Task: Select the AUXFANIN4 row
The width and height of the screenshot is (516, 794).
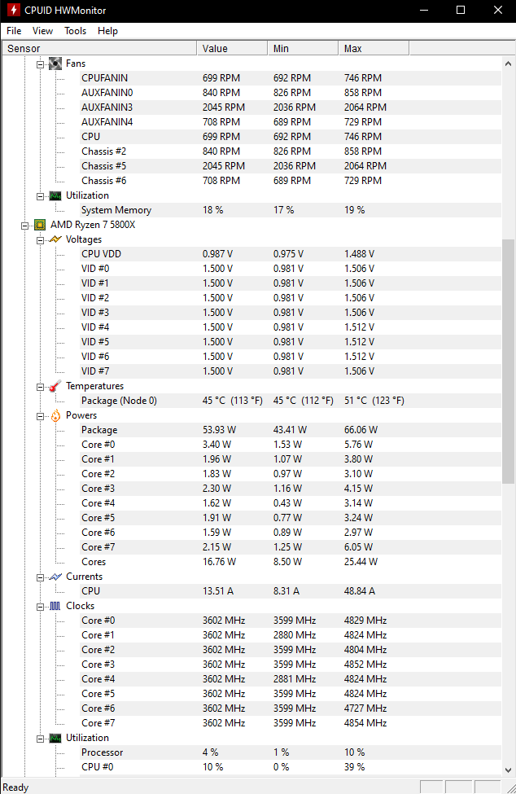Action: pyautogui.click(x=291, y=122)
